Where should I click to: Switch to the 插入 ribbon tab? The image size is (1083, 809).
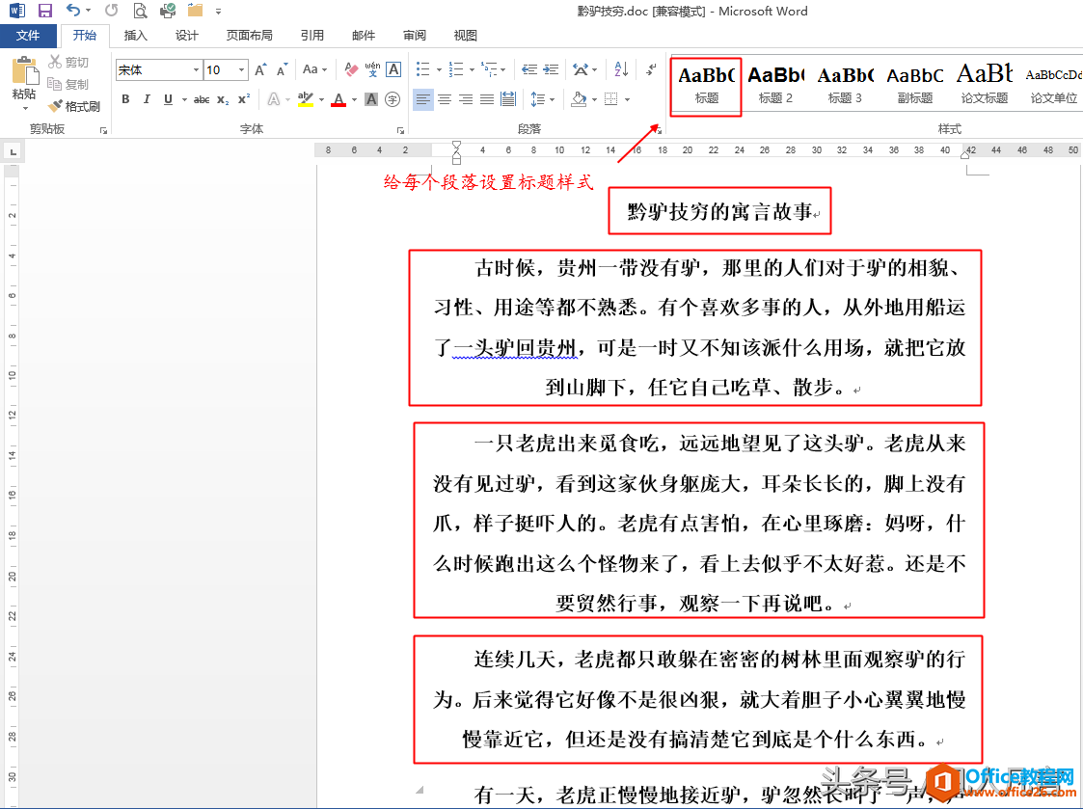pyautogui.click(x=135, y=36)
